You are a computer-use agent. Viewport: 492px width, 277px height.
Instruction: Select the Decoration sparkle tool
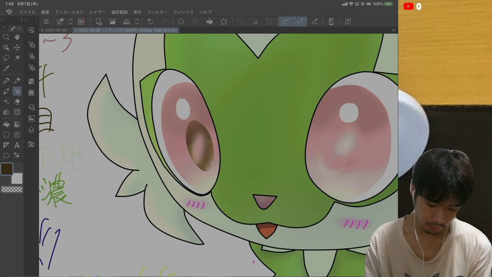tap(6, 102)
